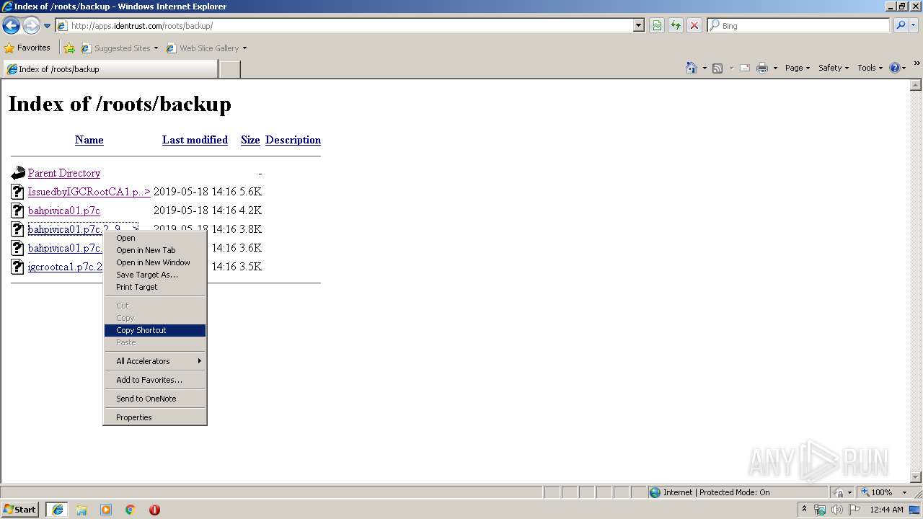Choose Properties in context menu

click(155, 417)
